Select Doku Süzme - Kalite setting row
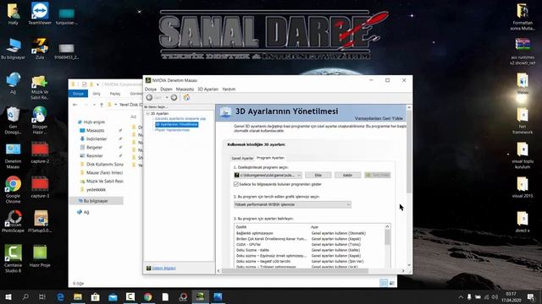 310,250
